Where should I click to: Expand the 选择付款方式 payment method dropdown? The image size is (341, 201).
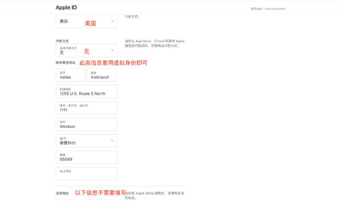[x=87, y=50]
